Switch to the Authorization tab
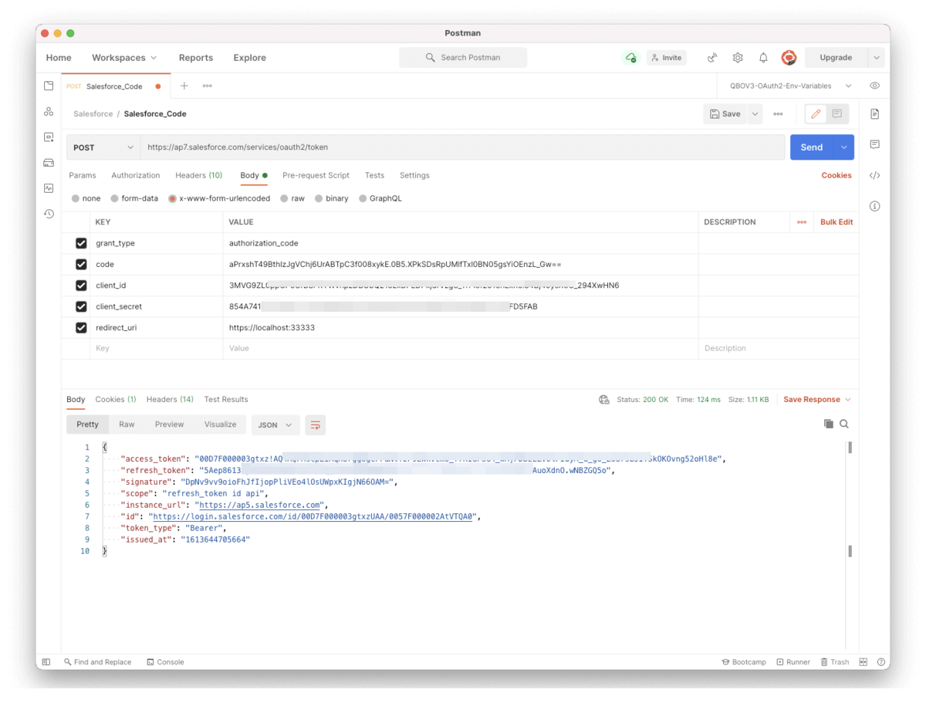The image size is (926, 717). pyautogui.click(x=136, y=175)
